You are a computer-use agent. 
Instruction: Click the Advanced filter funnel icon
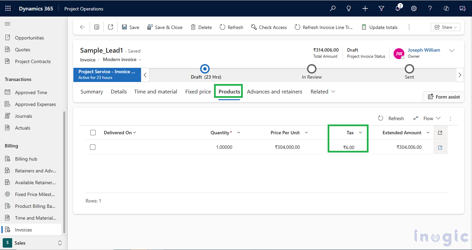381,8
